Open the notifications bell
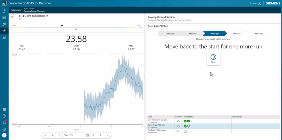 pos(4,122)
